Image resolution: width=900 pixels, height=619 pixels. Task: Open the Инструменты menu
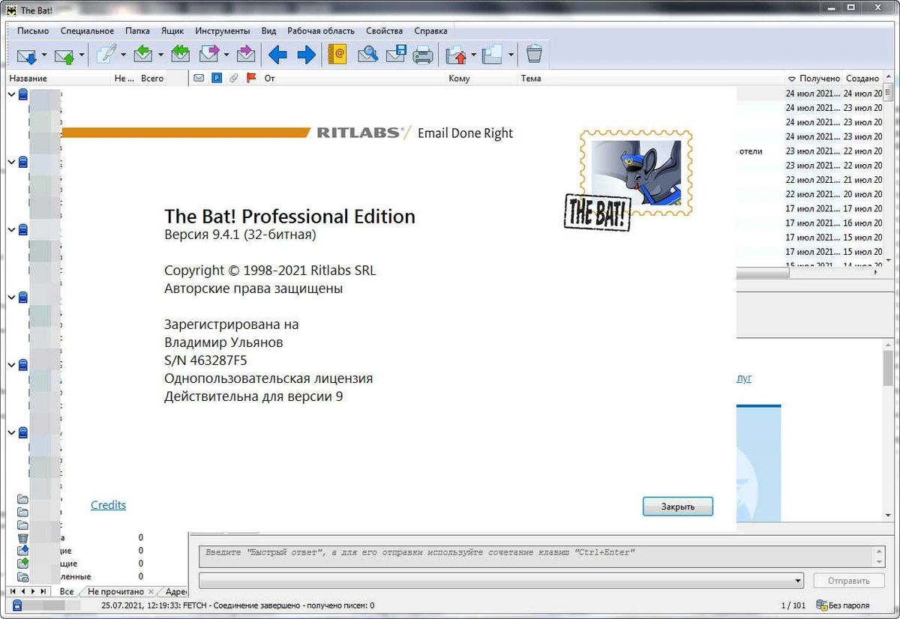(x=223, y=31)
